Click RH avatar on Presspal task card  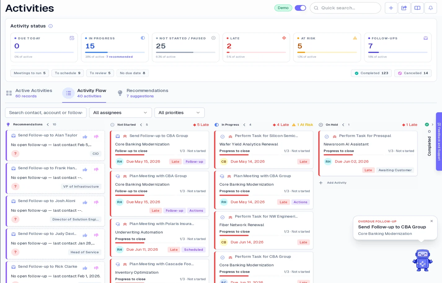pos(328,162)
